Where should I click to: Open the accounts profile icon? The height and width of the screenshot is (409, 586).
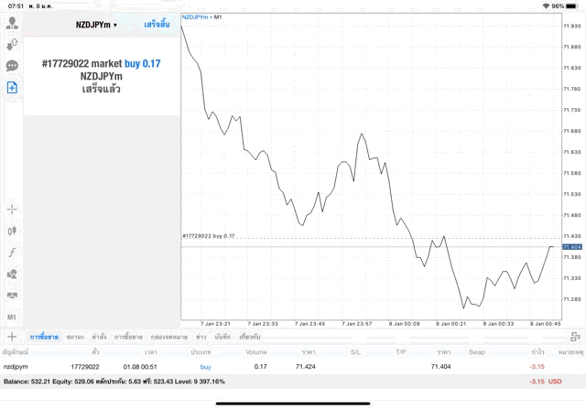[x=13, y=22]
